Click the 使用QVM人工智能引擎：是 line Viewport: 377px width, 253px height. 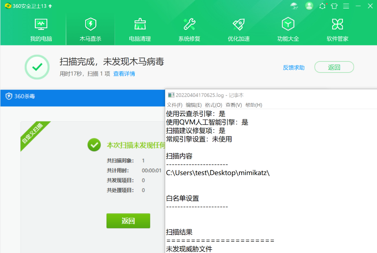tap(207, 122)
